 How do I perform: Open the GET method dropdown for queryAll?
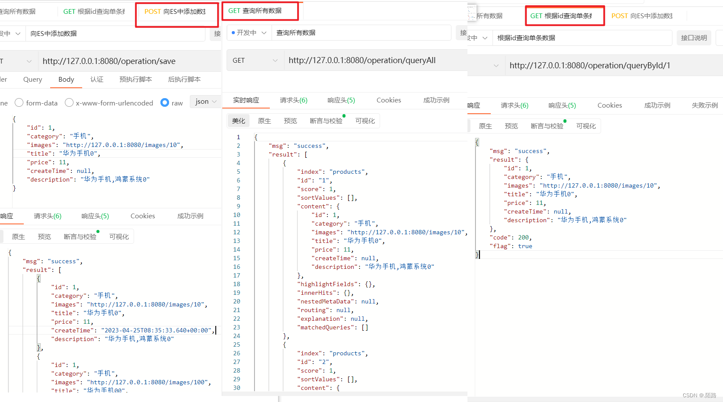pyautogui.click(x=255, y=61)
